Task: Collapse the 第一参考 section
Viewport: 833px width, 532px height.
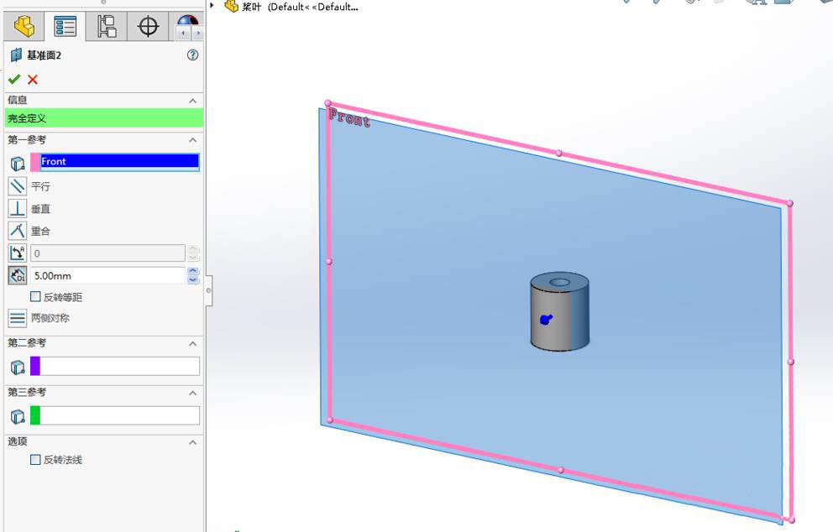Action: click(192, 139)
